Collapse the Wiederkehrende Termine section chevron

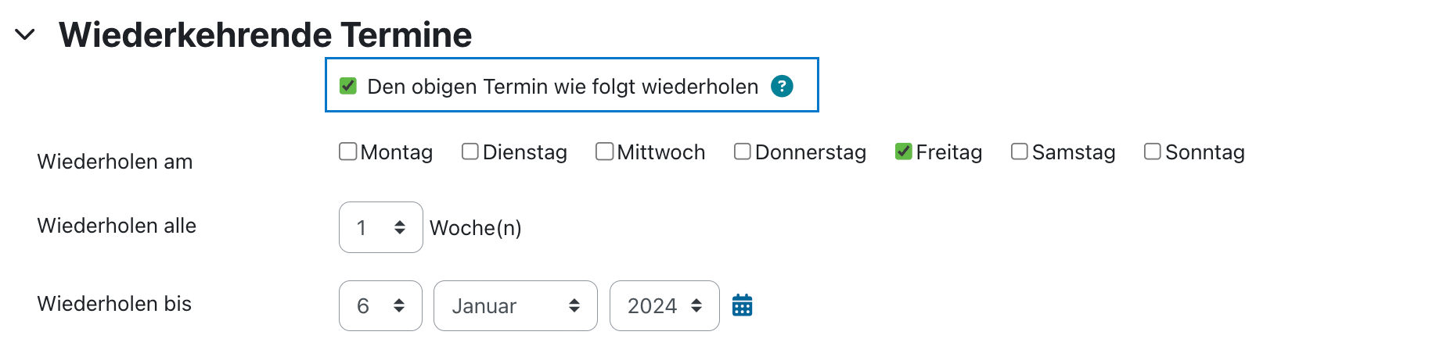(25, 34)
